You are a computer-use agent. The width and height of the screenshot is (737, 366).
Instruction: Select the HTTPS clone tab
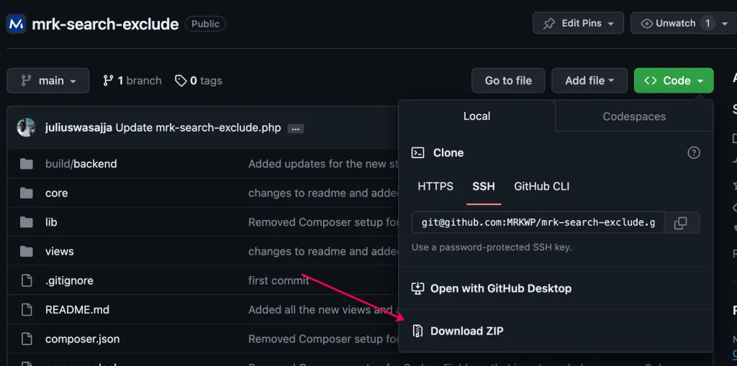coord(435,186)
